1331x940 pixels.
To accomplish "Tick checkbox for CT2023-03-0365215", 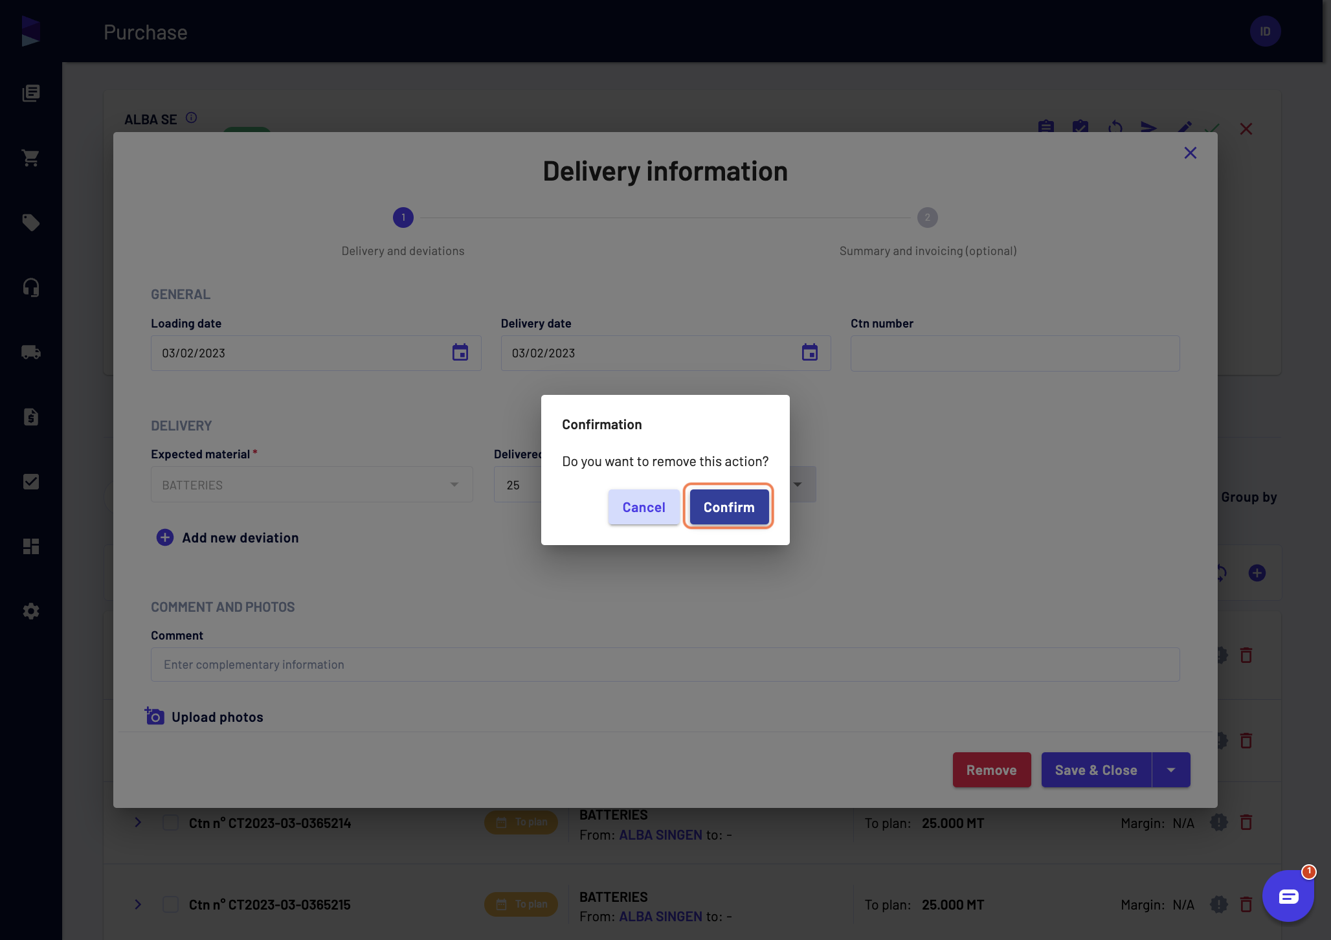I will 170,904.
